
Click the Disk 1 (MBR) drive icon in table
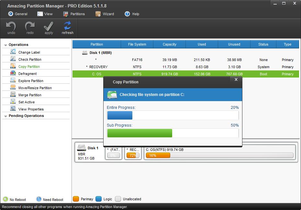[x=85, y=52]
